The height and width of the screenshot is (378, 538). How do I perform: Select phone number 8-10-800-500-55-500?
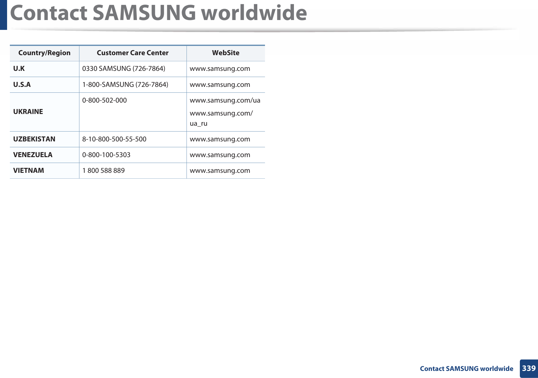(114, 139)
